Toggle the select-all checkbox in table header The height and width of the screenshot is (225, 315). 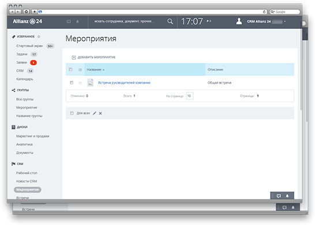point(70,70)
